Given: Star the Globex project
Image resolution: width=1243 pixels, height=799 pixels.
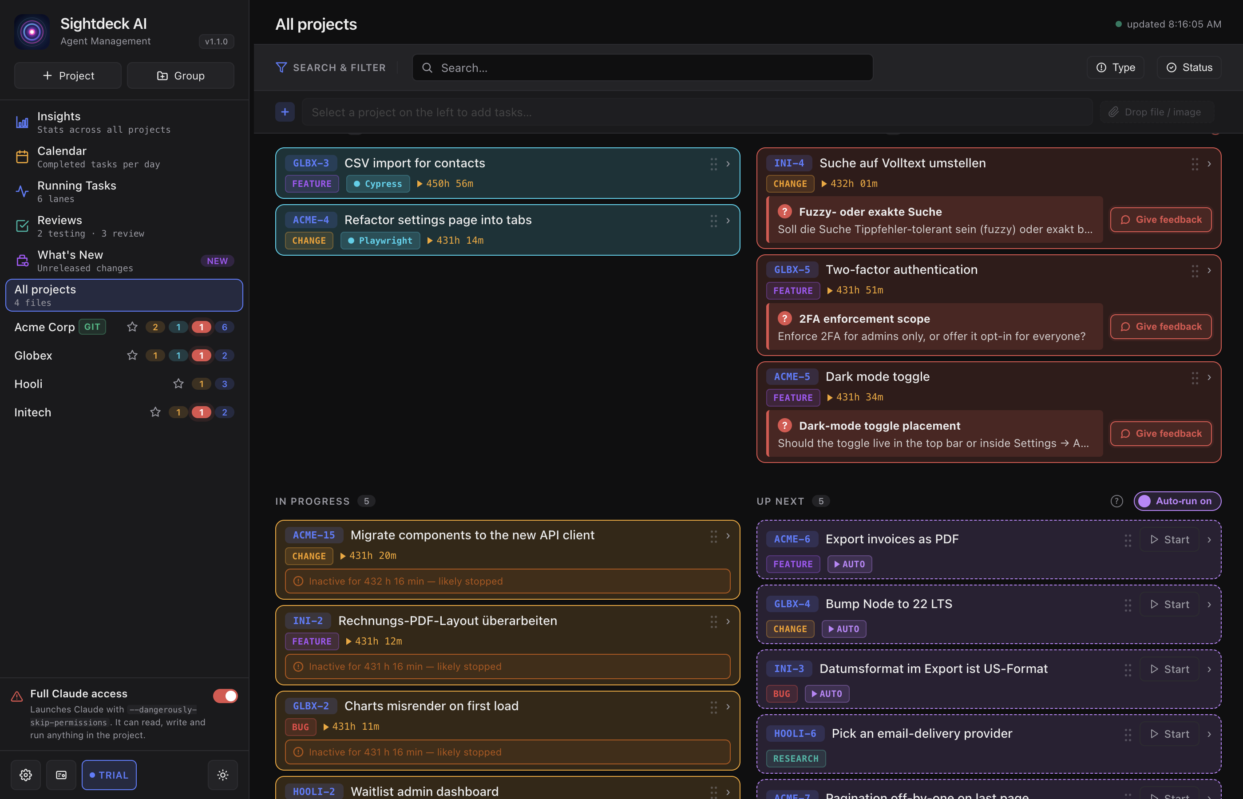Looking at the screenshot, I should click(x=132, y=356).
